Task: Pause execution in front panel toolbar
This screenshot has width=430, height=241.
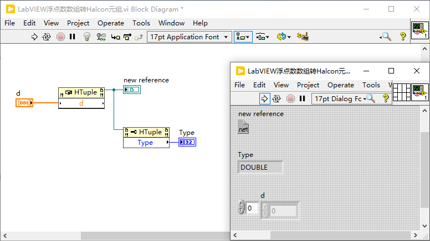Action: [x=302, y=98]
